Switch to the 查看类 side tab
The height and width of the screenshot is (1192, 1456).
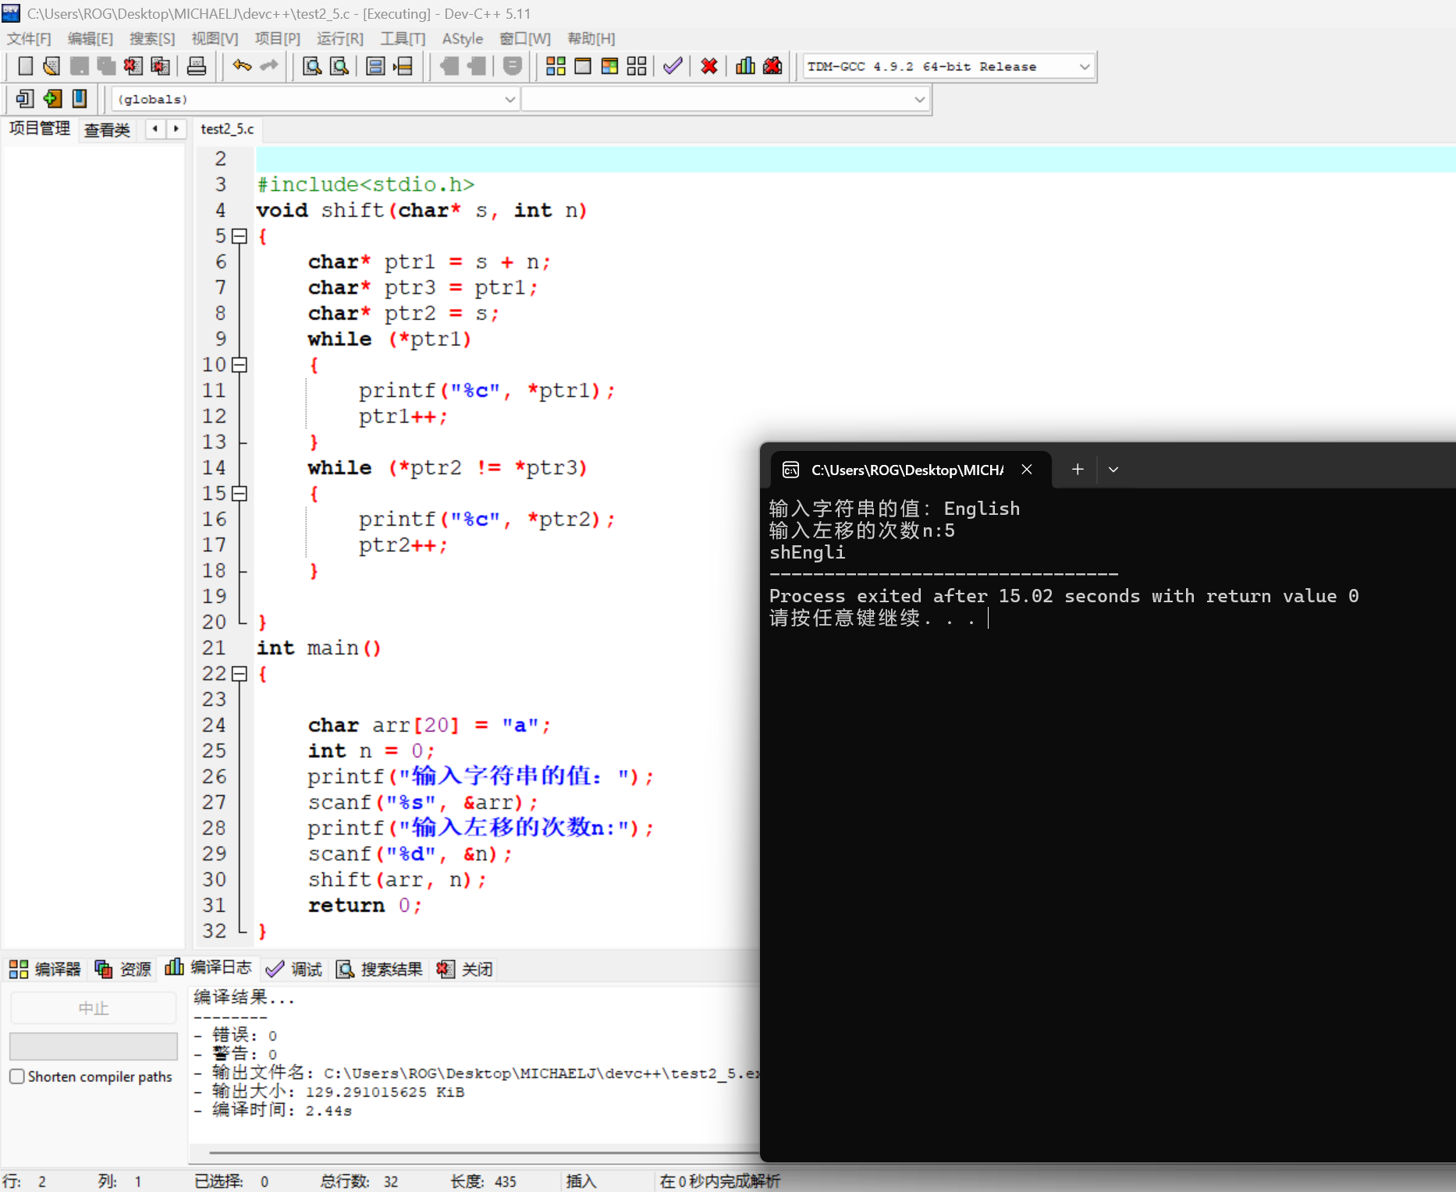coord(107,129)
